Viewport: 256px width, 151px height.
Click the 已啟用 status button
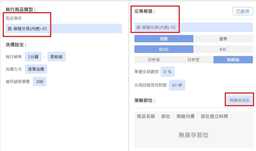[x=243, y=12]
